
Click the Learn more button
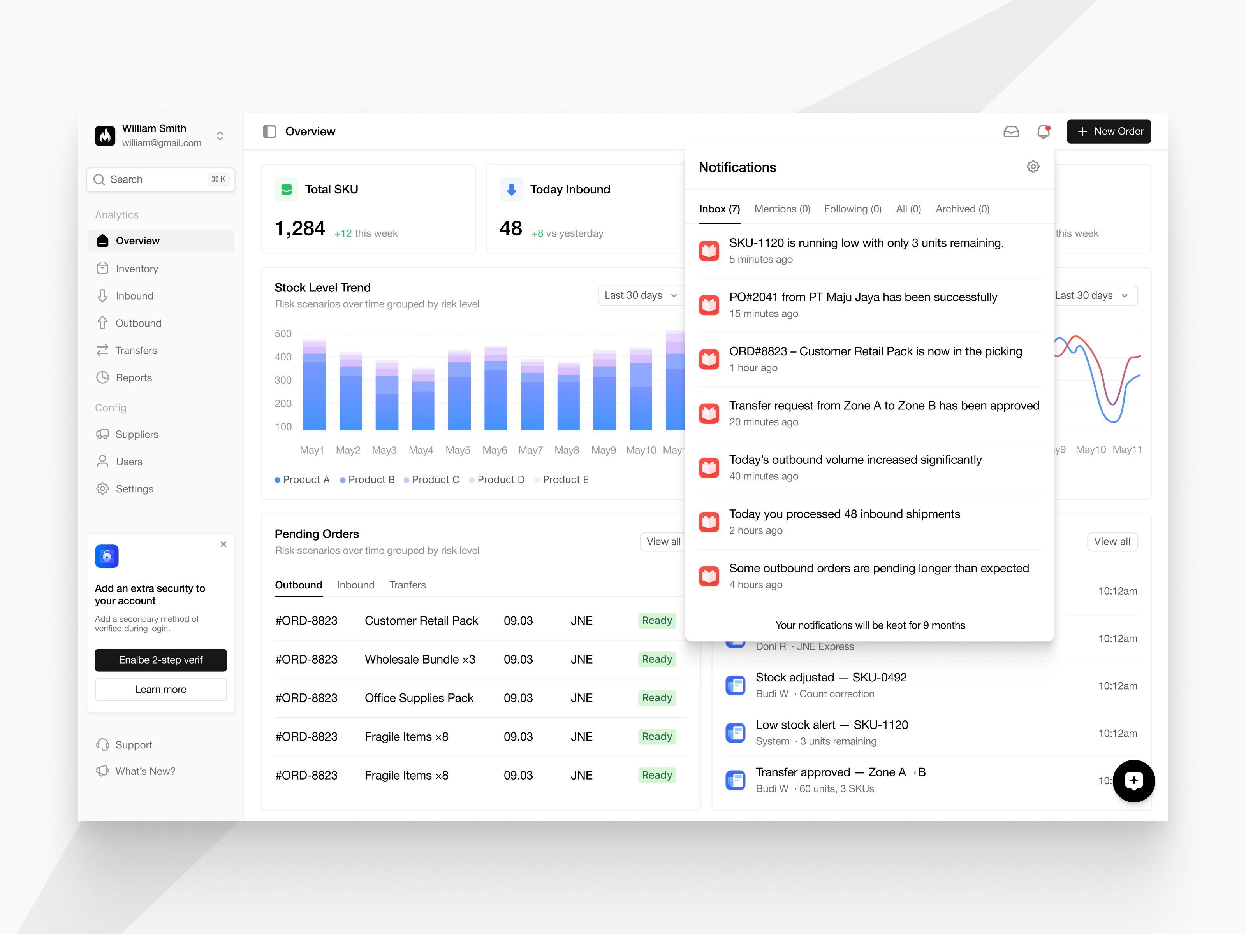point(160,689)
